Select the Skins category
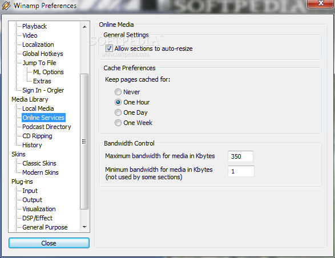This screenshot has width=335, height=258. point(18,154)
